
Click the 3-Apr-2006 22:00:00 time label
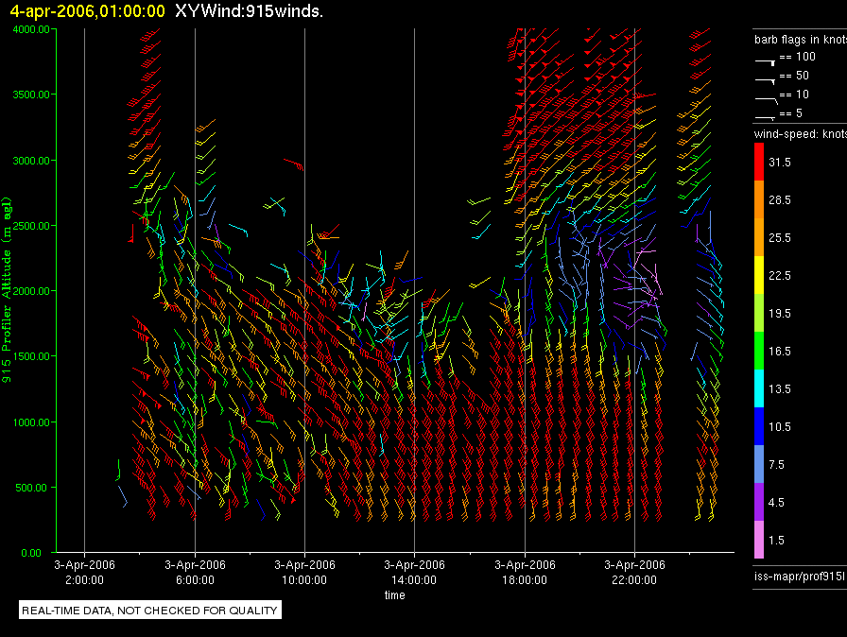(x=634, y=572)
